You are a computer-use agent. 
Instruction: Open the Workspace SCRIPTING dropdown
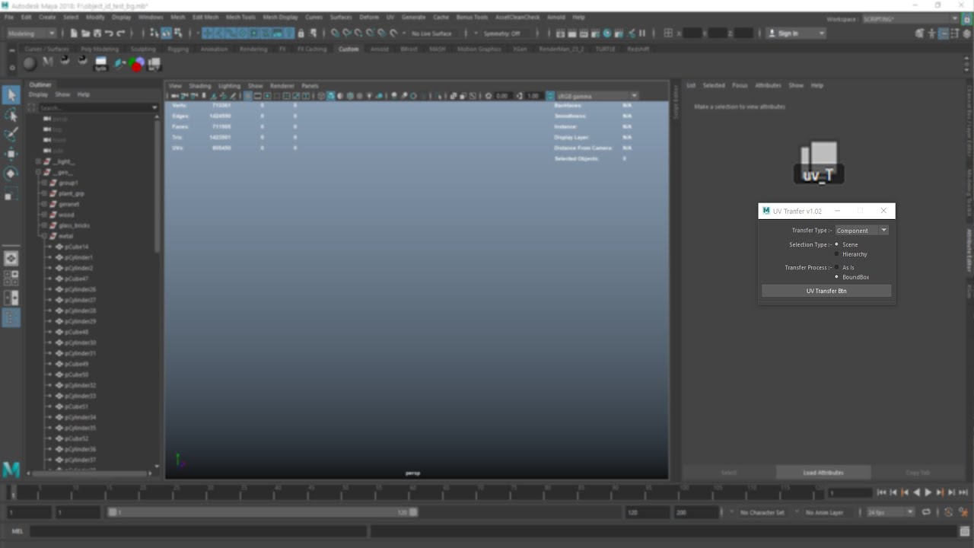click(x=912, y=18)
